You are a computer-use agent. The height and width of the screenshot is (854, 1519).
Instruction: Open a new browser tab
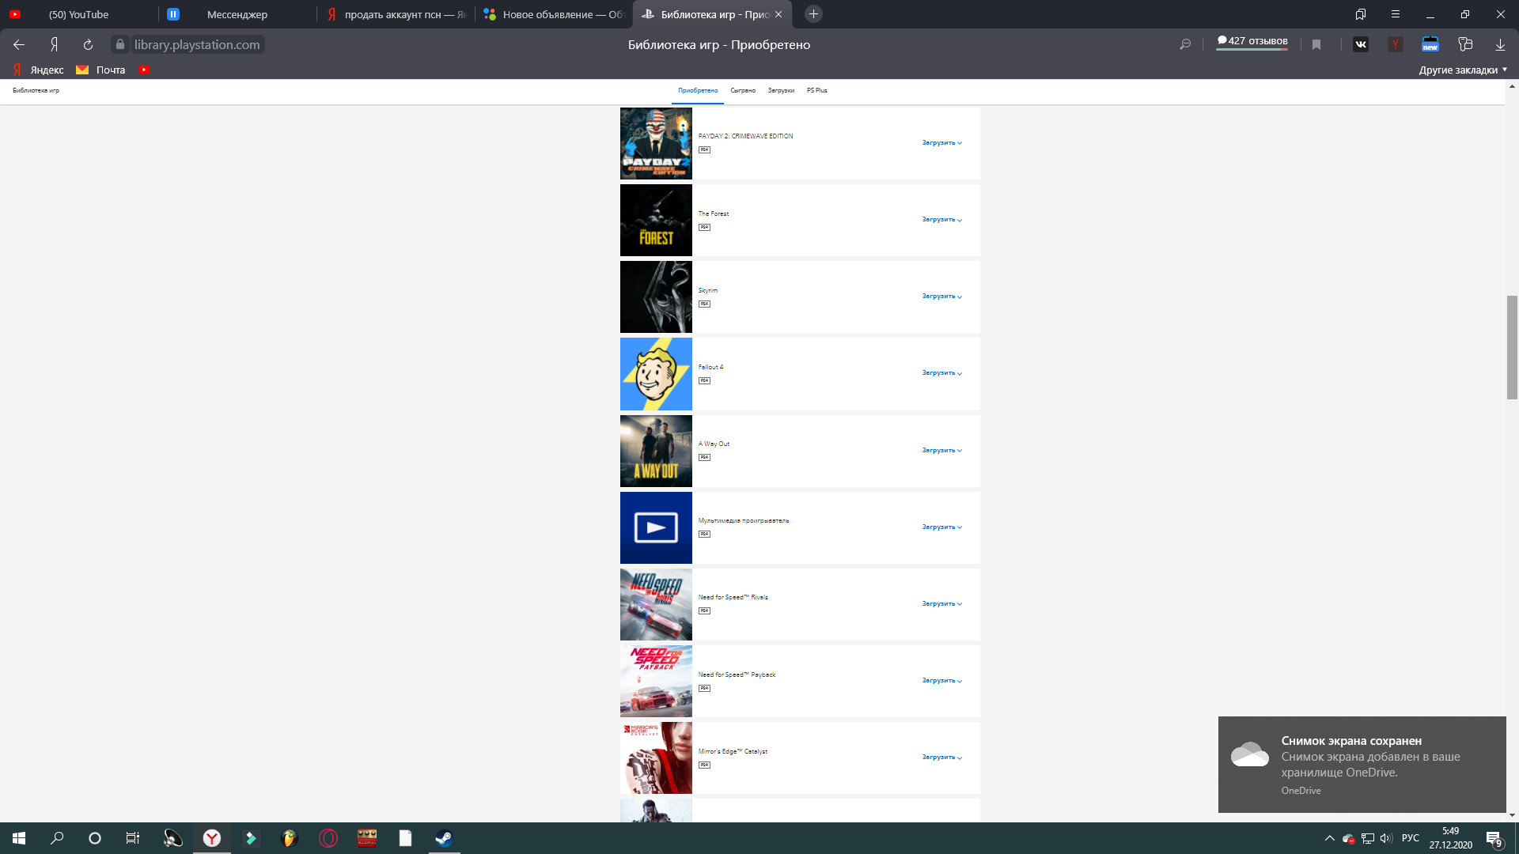click(813, 14)
